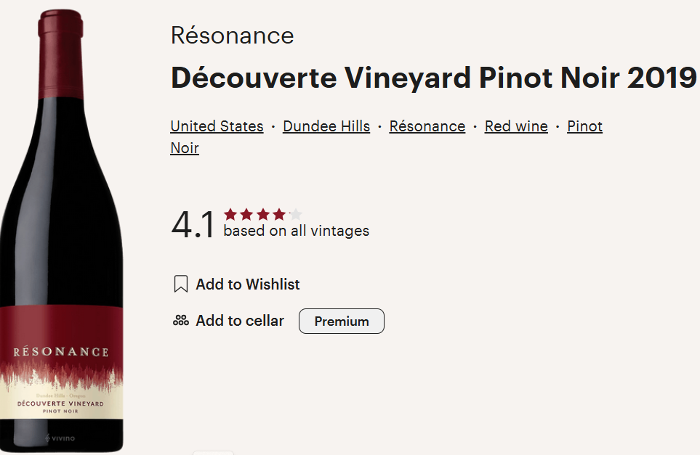Click the empty fifth rating star

tap(294, 214)
